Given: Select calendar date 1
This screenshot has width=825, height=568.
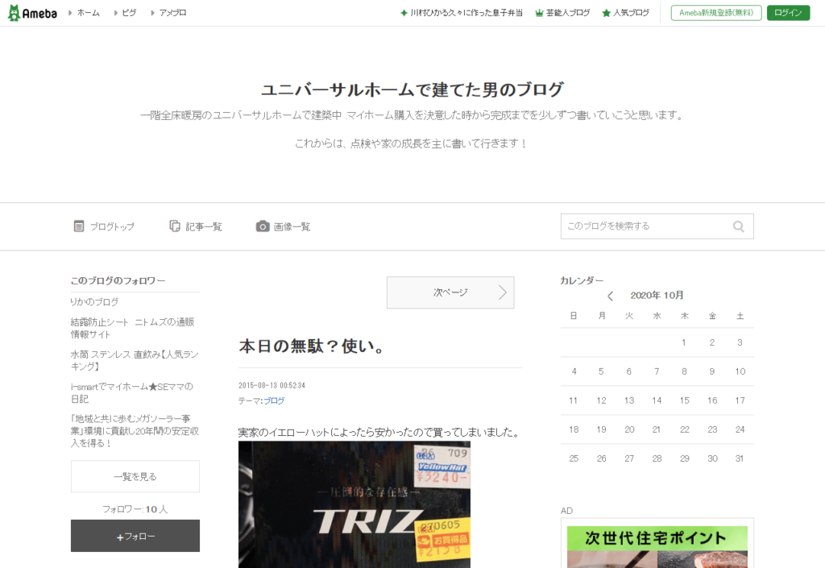Looking at the screenshot, I should point(684,342).
